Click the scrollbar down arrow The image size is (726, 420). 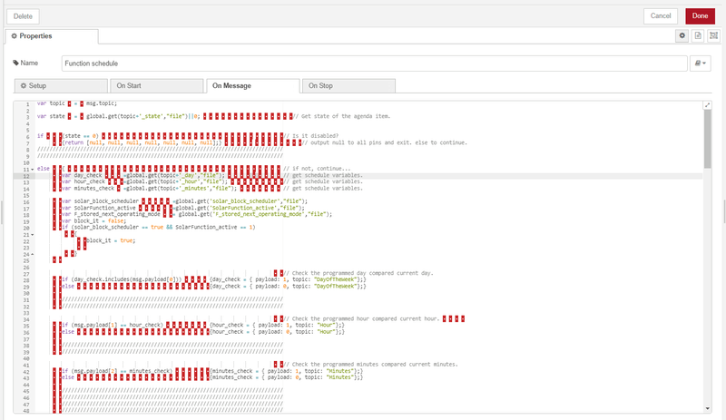(707, 408)
